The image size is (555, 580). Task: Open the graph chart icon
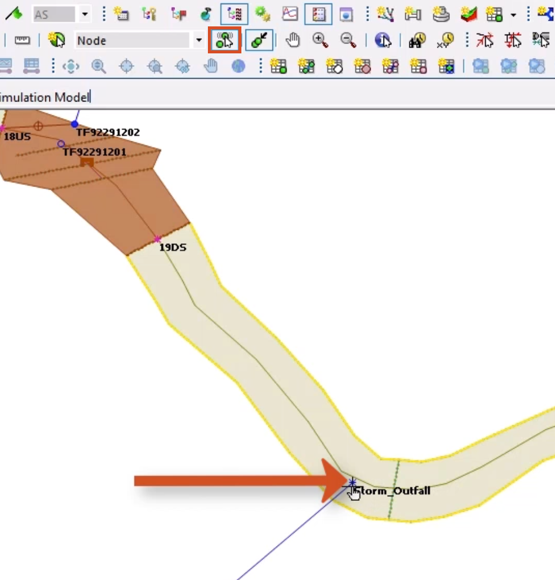(290, 14)
